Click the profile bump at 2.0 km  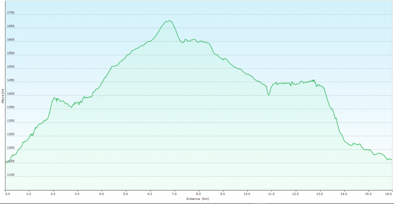tap(54, 98)
